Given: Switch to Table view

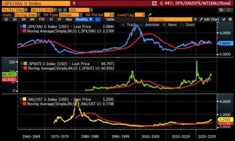Looking at the screenshot, I should (x=110, y=19).
